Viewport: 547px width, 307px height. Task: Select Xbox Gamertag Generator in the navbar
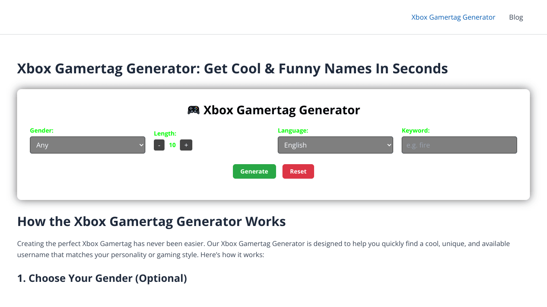click(453, 17)
